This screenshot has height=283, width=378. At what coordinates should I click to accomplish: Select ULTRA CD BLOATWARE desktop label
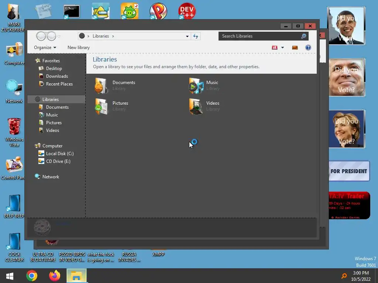(43, 257)
